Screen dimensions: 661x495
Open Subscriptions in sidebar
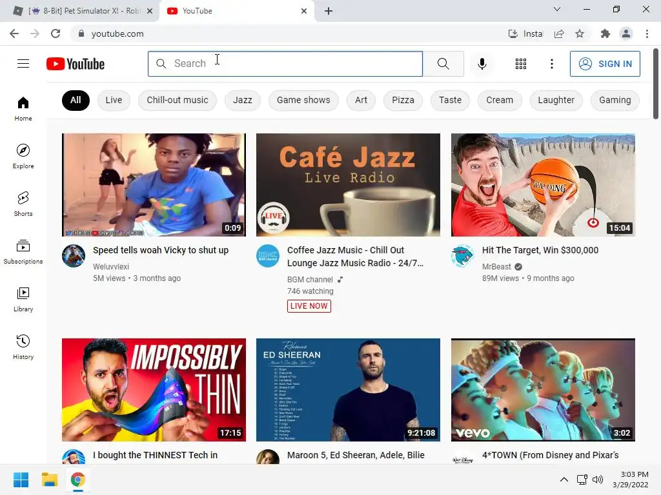pos(23,252)
